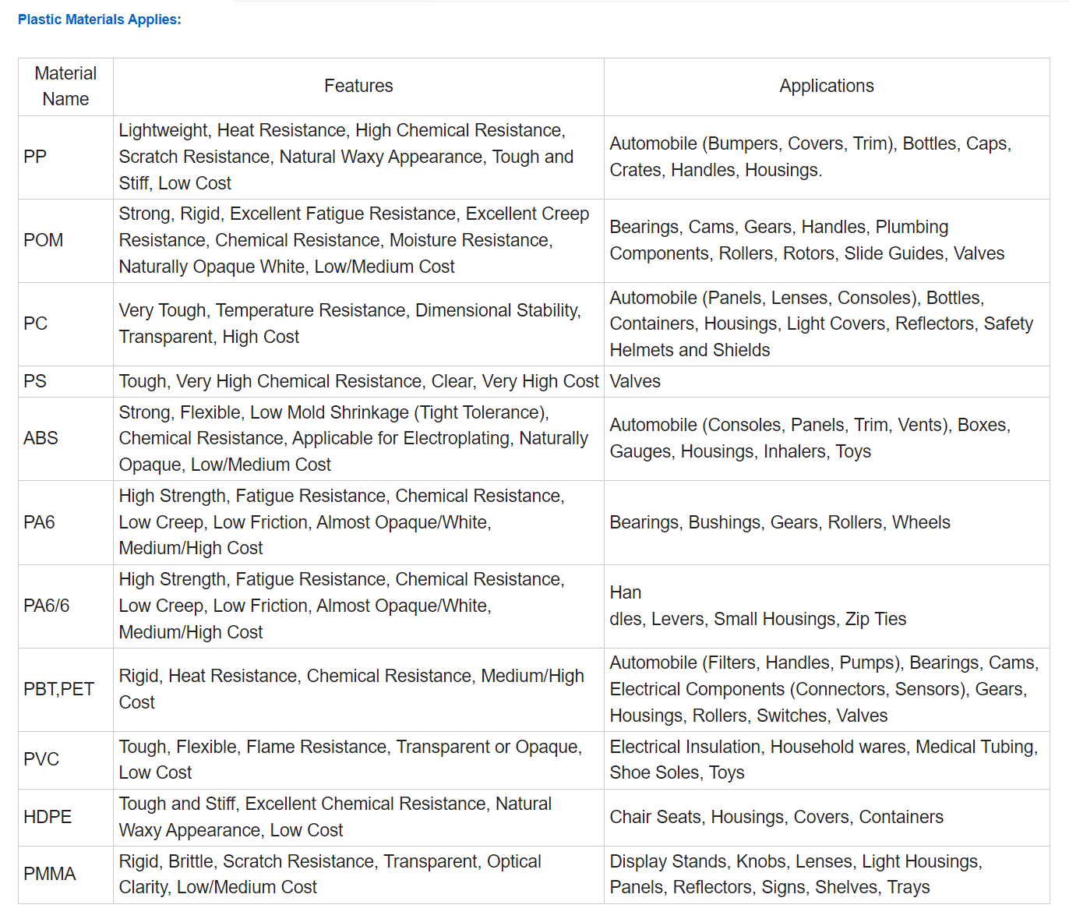Select the HDPE material name cell
1069x919 pixels.
coord(48,817)
